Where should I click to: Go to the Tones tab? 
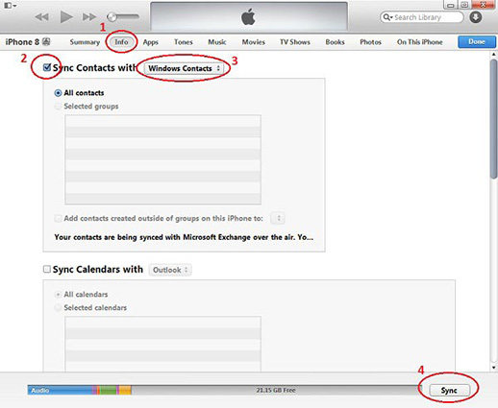[x=184, y=42]
